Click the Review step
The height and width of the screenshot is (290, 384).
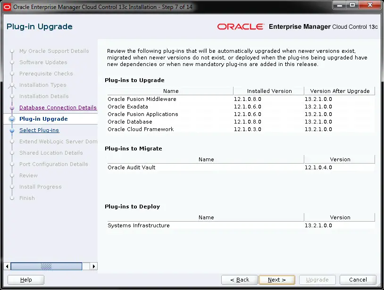[28, 175]
